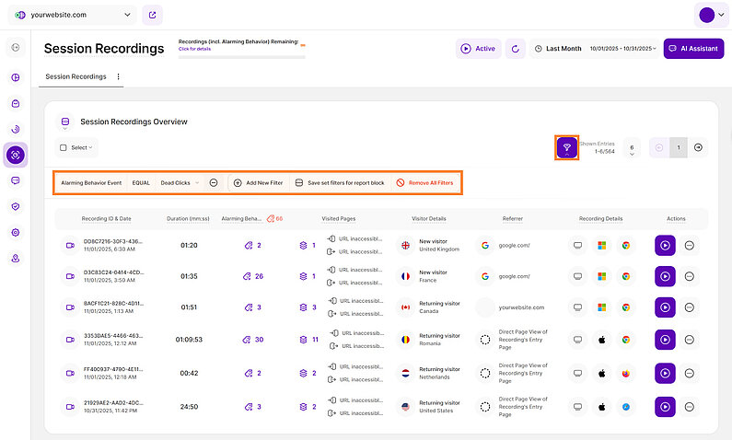The width and height of the screenshot is (732, 440).
Task: Remove the Dead Clicks filter with minus icon
Action: tap(213, 183)
